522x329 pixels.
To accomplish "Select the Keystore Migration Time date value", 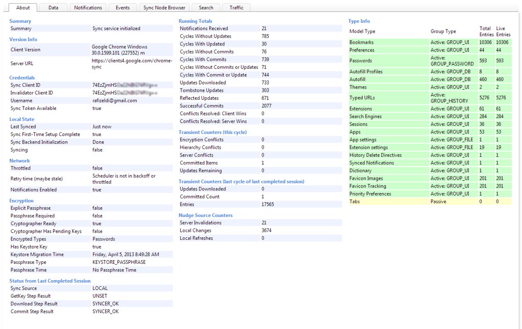I will coord(126,255).
